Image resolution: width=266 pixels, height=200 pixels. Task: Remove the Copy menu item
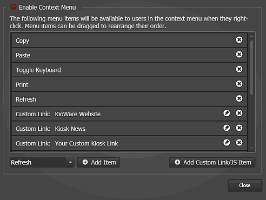pos(239,39)
